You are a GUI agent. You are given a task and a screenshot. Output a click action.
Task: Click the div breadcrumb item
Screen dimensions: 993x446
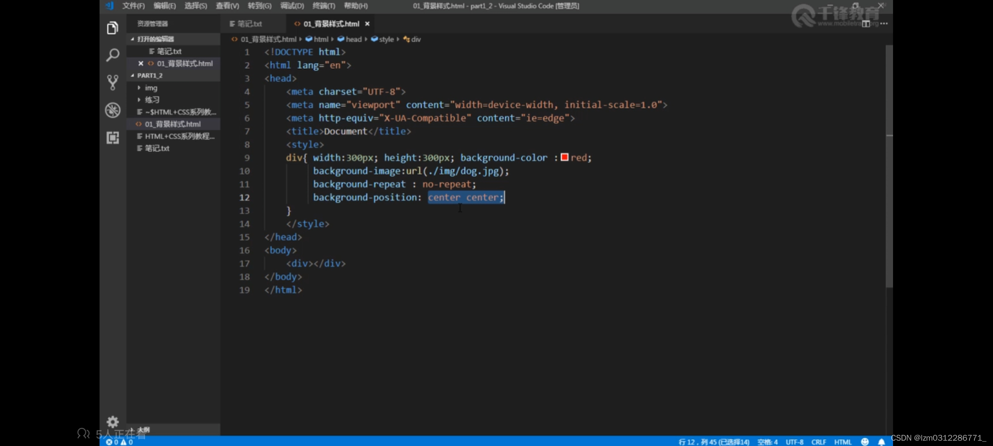tap(412, 39)
